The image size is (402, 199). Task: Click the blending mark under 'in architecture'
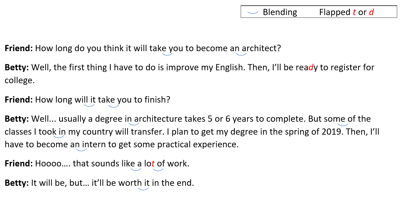[x=134, y=124]
